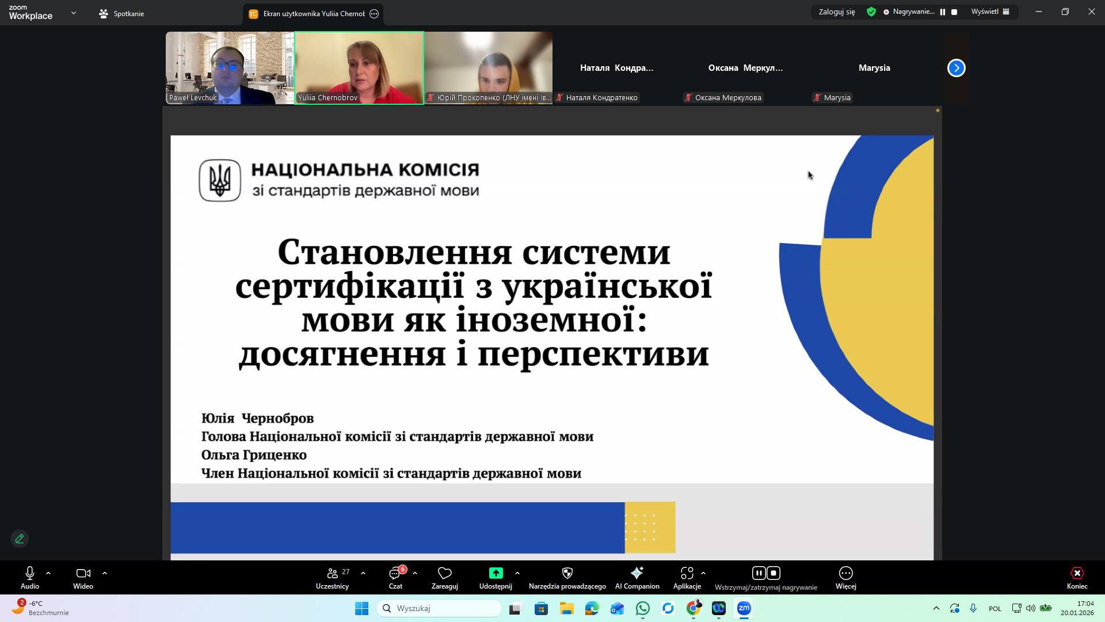Open Zoom Workplace dropdown chevron
This screenshot has width=1105, height=622.
point(73,13)
